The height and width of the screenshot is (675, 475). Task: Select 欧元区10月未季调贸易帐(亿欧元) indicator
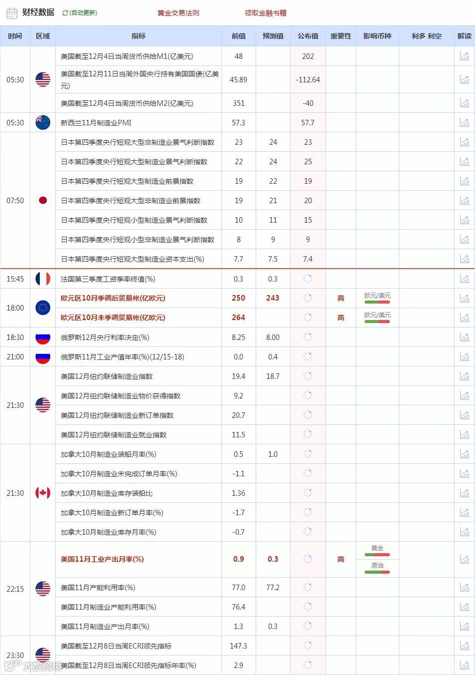click(113, 318)
